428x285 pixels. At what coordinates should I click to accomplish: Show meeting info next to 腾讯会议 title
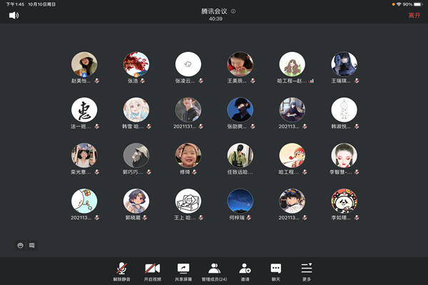pyautogui.click(x=233, y=11)
